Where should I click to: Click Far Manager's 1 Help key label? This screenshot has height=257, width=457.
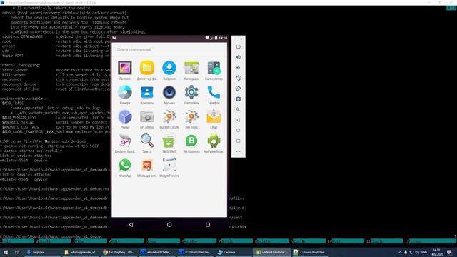18,241
